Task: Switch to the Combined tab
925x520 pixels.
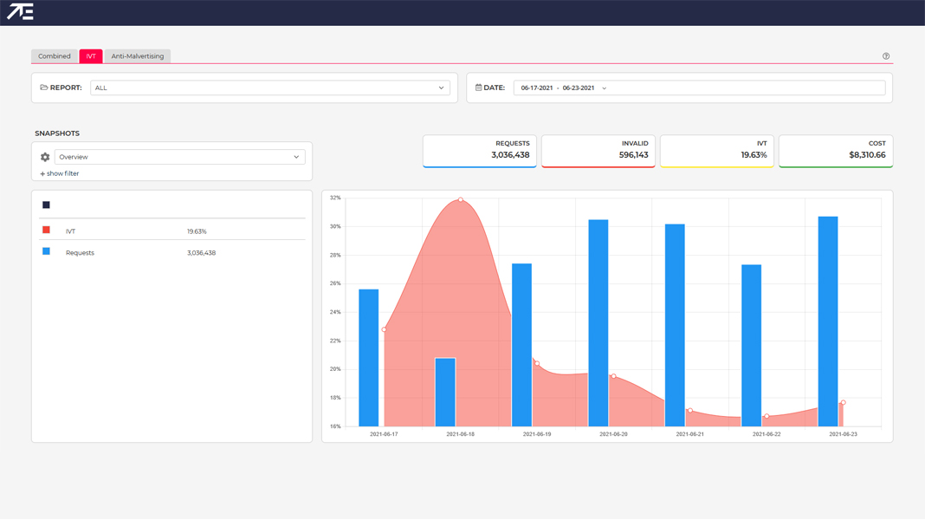Action: coord(54,56)
